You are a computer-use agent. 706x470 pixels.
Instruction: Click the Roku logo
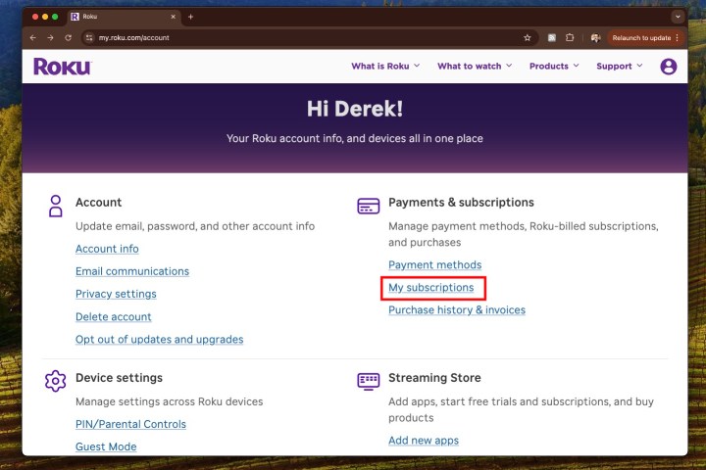[62, 67]
